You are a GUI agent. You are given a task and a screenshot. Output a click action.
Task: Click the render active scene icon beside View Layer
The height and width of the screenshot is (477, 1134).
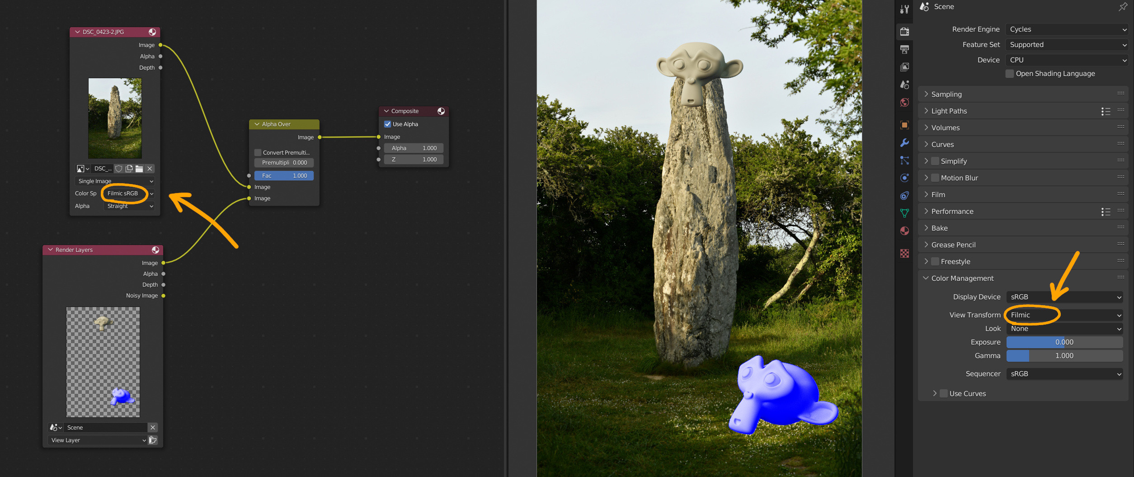pyautogui.click(x=153, y=440)
